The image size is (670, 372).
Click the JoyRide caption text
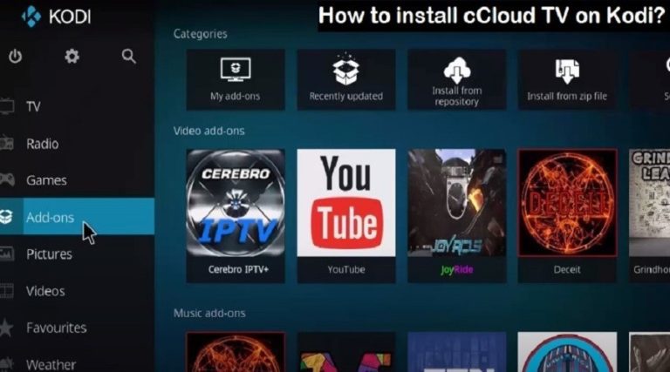[x=457, y=269]
